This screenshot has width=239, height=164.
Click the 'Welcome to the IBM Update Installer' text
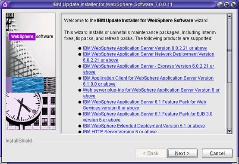136,20
